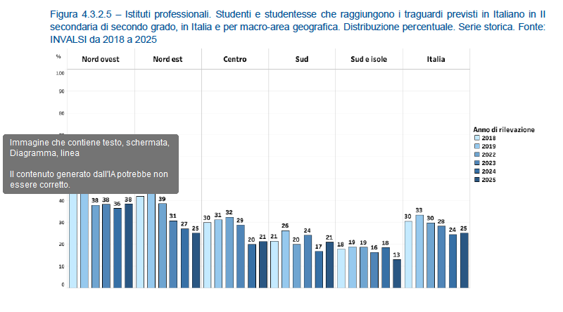Pick the 2024 legend color swatch
The height and width of the screenshot is (312, 563).
pos(476,171)
